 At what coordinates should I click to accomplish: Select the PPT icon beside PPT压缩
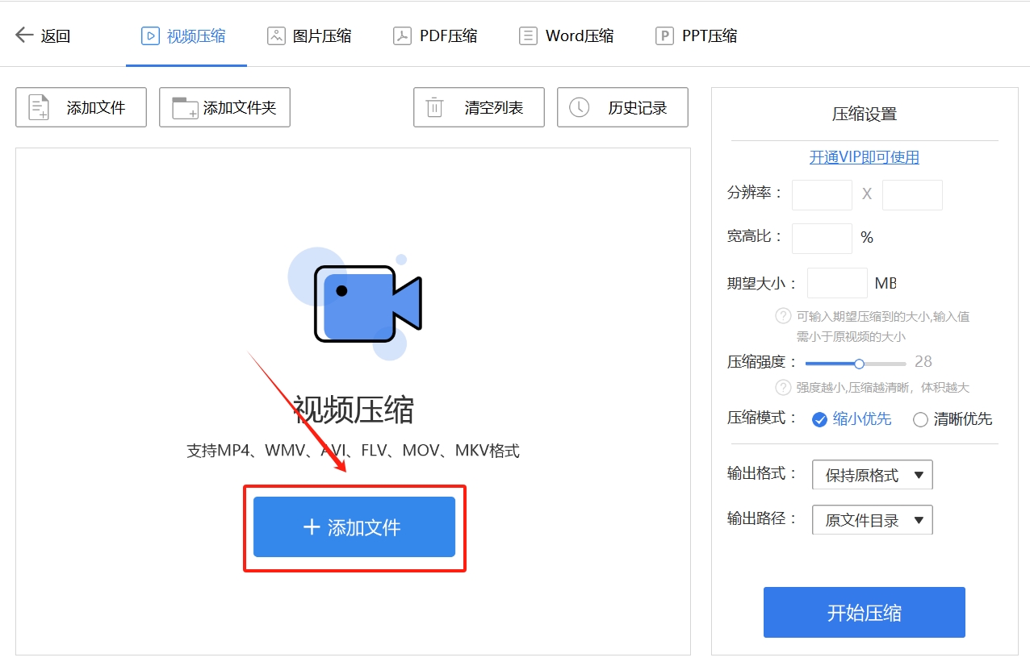pyautogui.click(x=664, y=35)
